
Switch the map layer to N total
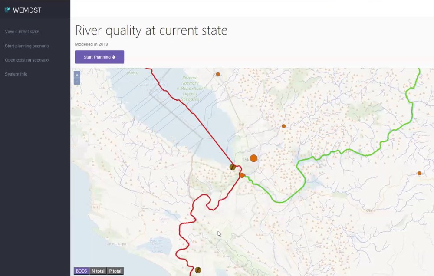pos(98,271)
